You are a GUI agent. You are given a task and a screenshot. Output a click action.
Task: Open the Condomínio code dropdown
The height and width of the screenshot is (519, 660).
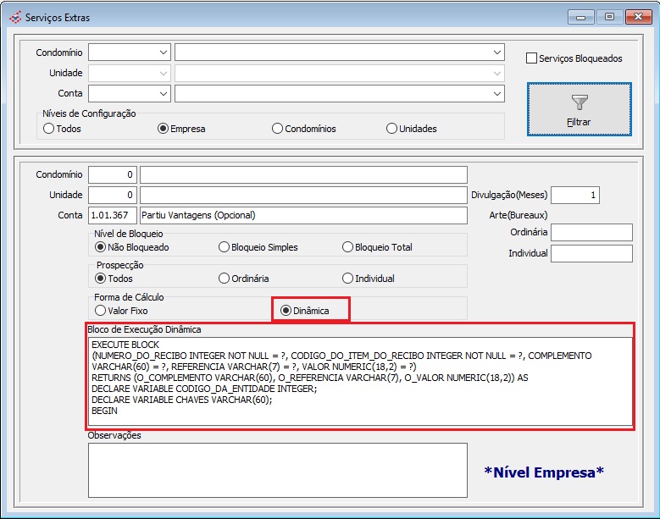tap(163, 52)
